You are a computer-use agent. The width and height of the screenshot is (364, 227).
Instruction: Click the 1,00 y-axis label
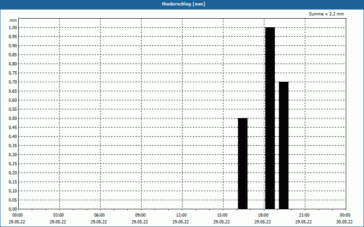pos(13,28)
